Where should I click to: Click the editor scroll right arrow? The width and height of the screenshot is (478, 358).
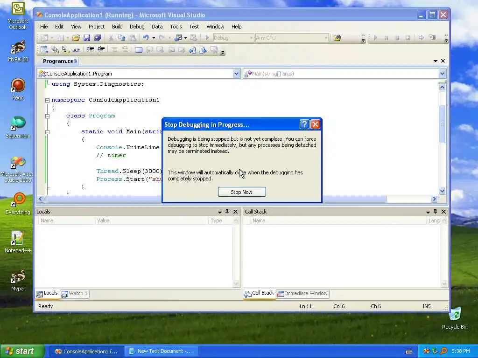point(435,199)
